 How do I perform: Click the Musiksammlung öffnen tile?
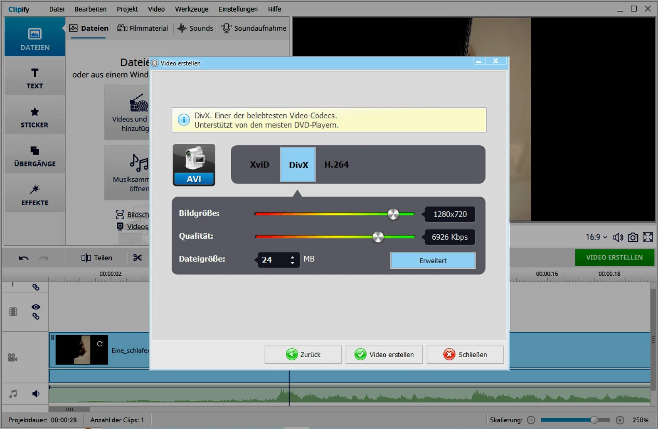(127, 173)
